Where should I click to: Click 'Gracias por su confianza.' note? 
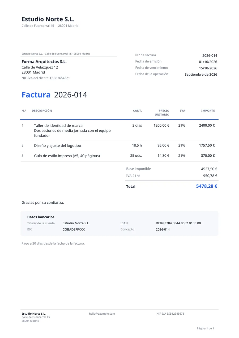coord(43,203)
